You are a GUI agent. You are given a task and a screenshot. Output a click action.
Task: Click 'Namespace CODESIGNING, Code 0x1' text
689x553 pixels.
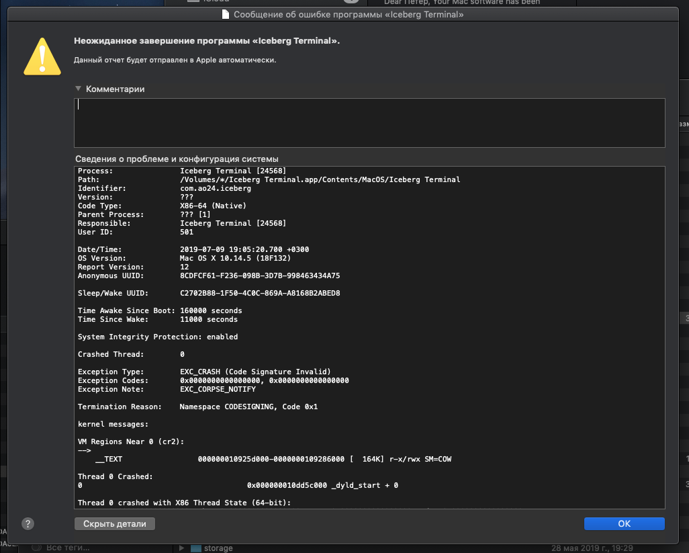coord(248,407)
